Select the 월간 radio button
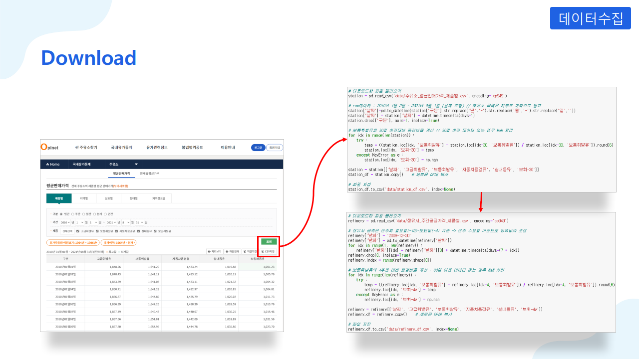Viewport: 639px width, 359px height. tap(84, 214)
